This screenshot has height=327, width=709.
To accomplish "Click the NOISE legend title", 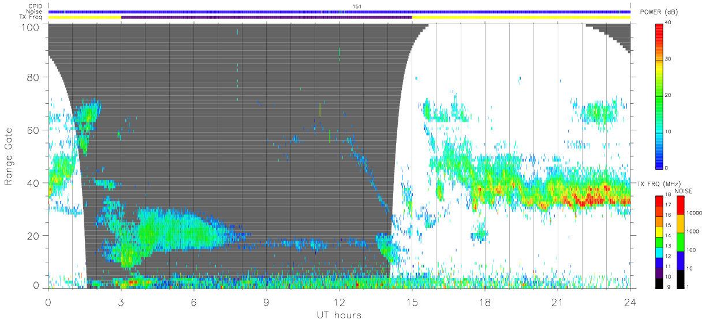I will pos(683,191).
